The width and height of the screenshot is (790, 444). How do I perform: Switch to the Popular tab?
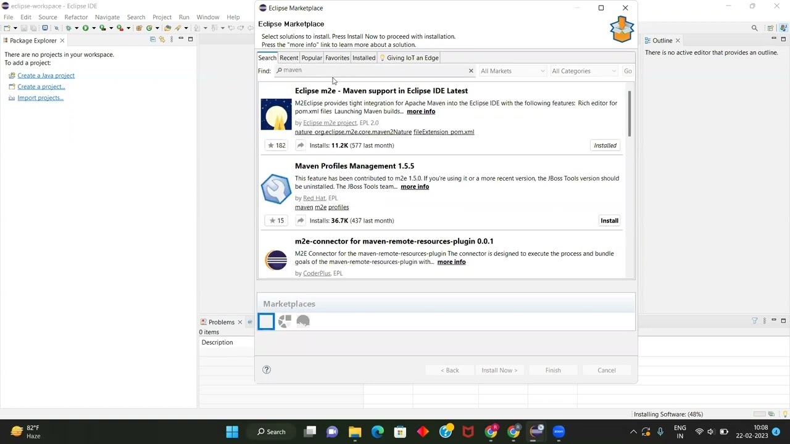(312, 58)
